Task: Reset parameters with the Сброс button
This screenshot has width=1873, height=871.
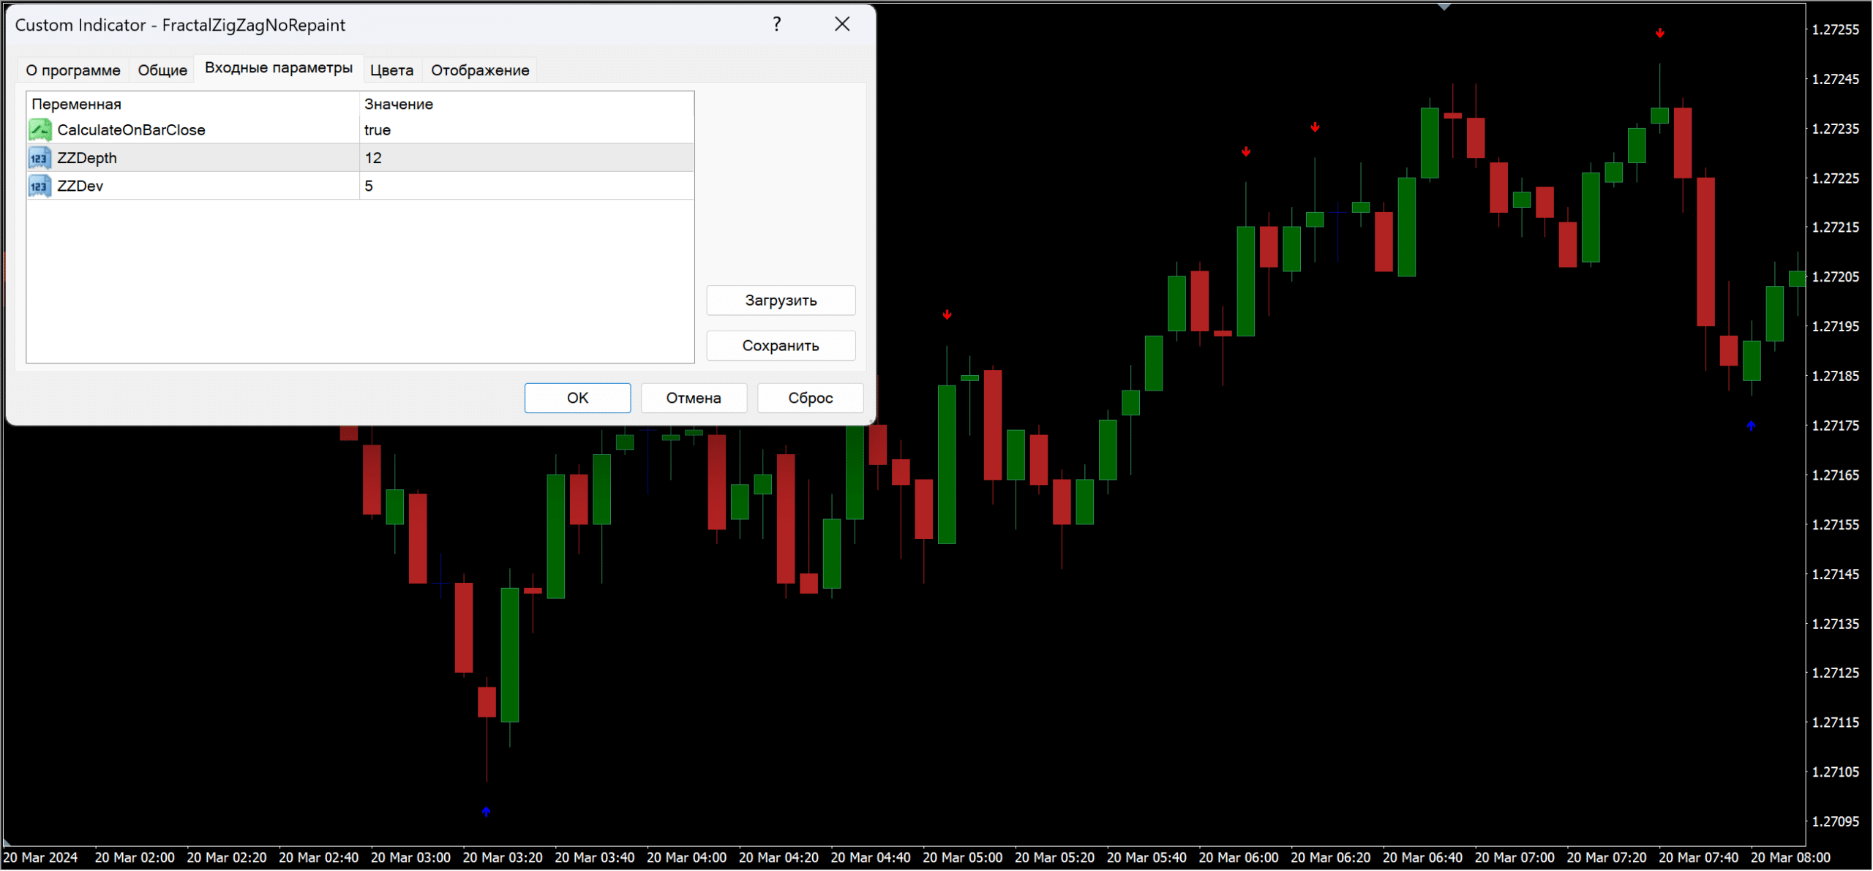Action: tap(810, 398)
